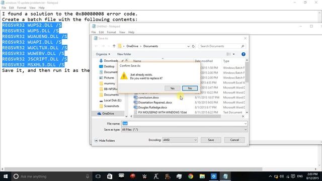Select mummy folder in navigation pane
This screenshot has height=181, width=322.
107,83
